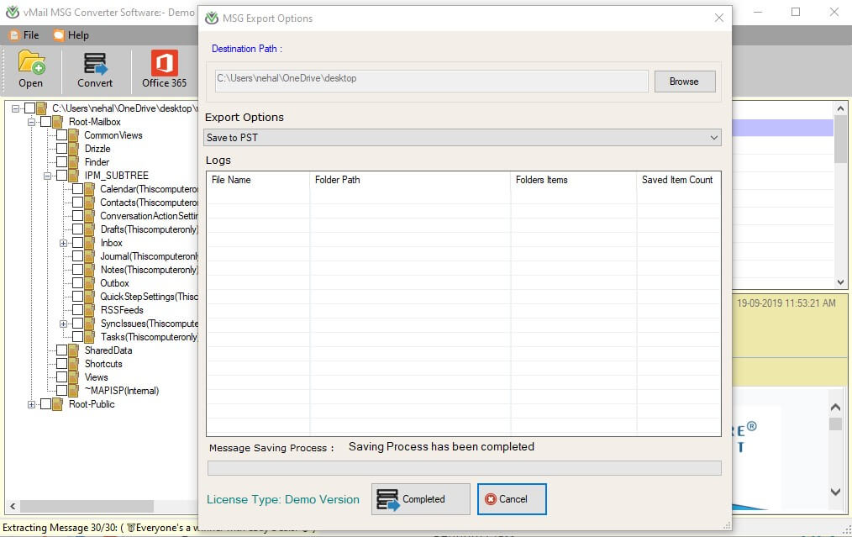
Task: Click the File Name column header
Action: tap(258, 180)
